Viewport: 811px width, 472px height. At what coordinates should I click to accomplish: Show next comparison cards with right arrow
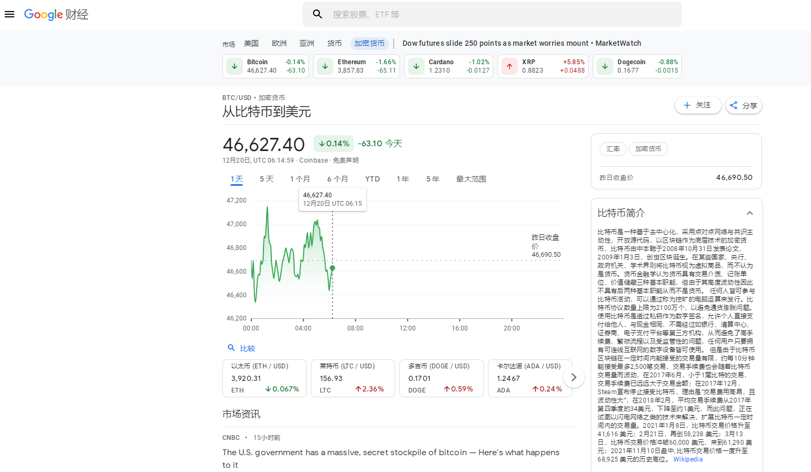click(574, 377)
